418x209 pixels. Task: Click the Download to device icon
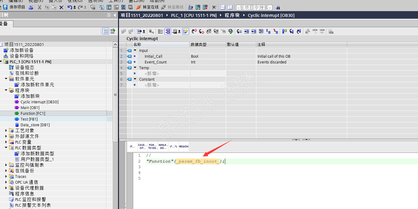pos(109,7)
